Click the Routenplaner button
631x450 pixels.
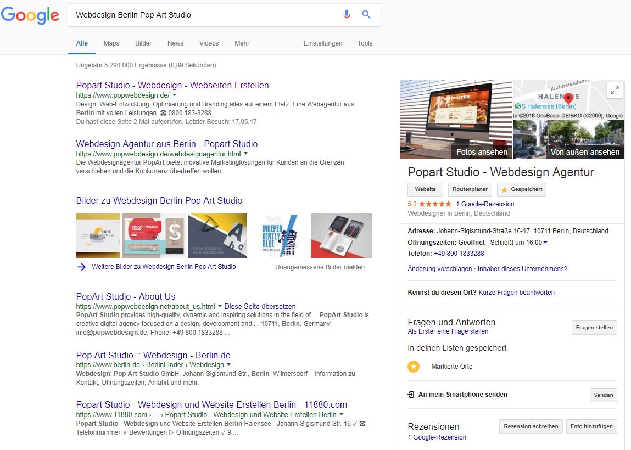(x=470, y=189)
